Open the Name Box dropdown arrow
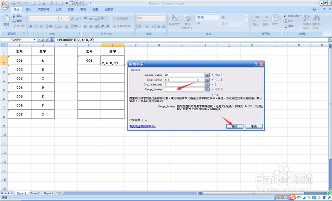 pyautogui.click(x=34, y=40)
